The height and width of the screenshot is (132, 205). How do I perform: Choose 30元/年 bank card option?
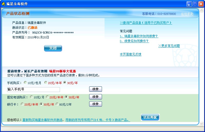[41, 104]
